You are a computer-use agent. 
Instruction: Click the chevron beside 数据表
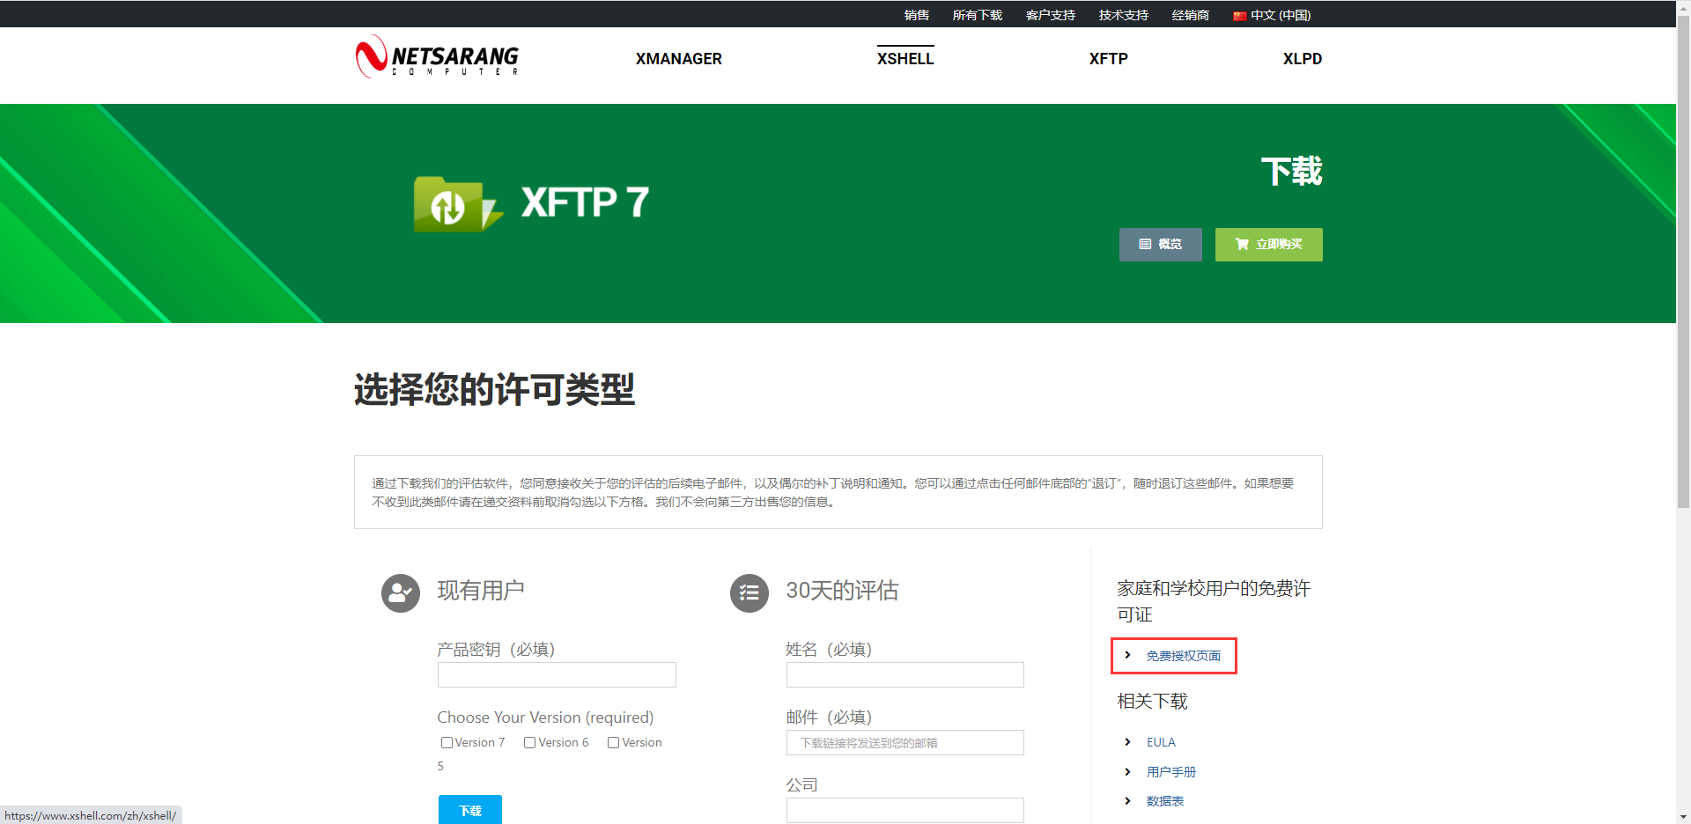tap(1127, 801)
